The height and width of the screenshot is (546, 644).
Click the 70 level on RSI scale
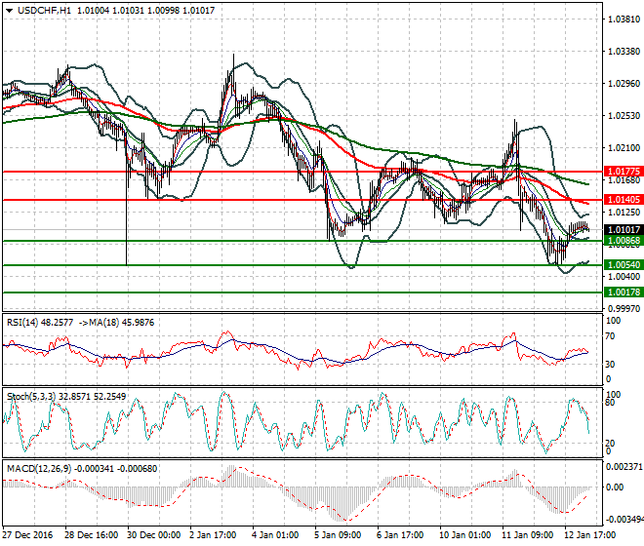tap(612, 336)
